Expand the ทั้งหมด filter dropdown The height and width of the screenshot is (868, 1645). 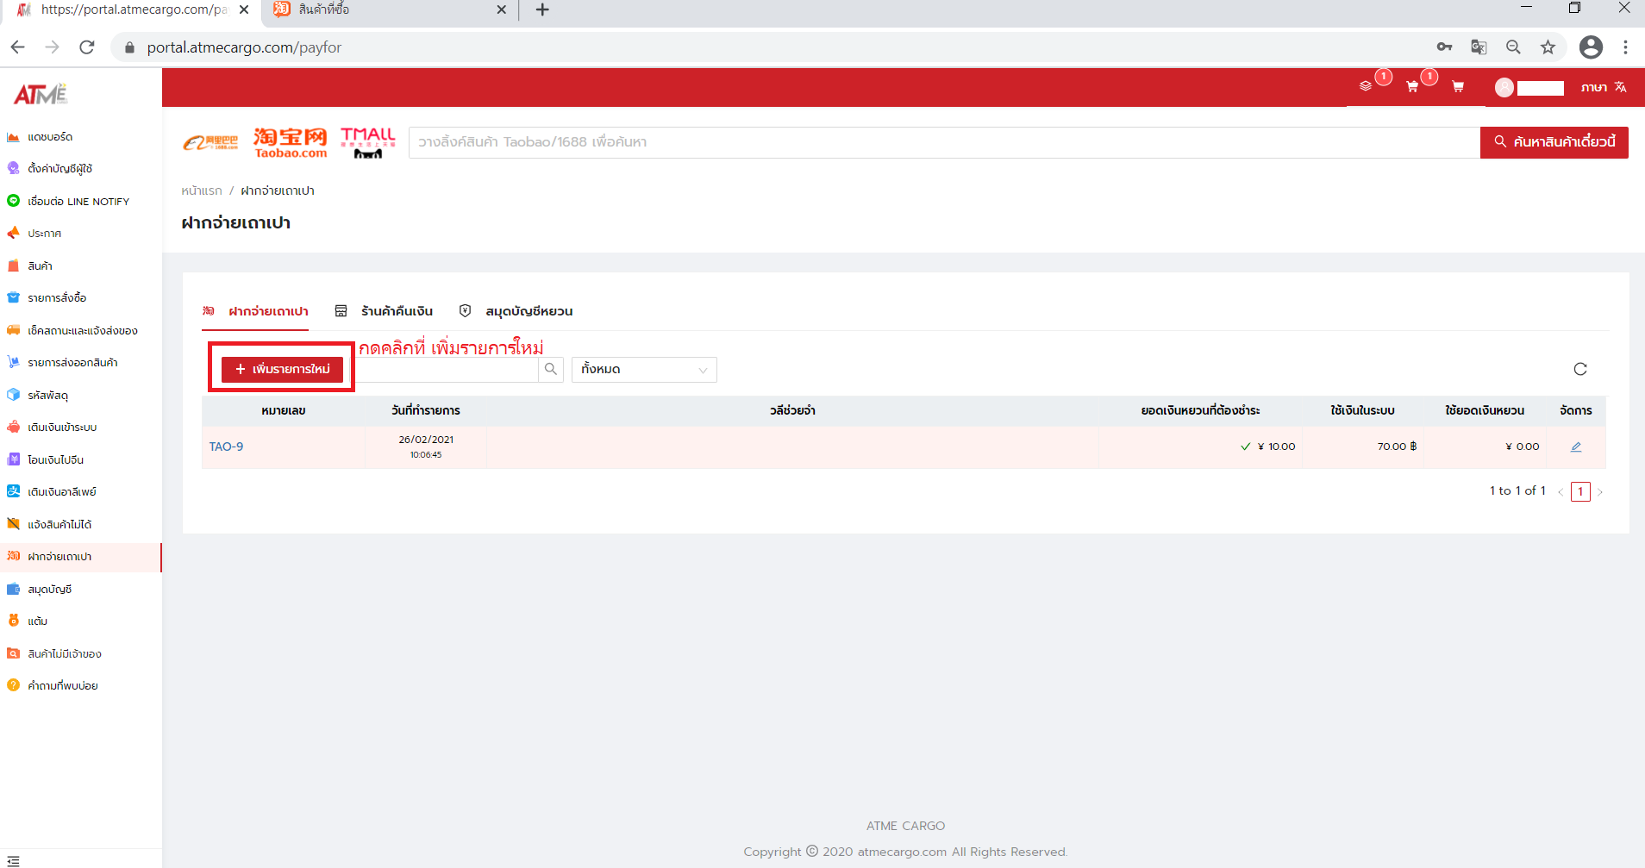[643, 369]
